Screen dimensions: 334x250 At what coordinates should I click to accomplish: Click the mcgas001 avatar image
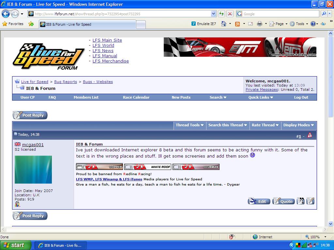33,169
